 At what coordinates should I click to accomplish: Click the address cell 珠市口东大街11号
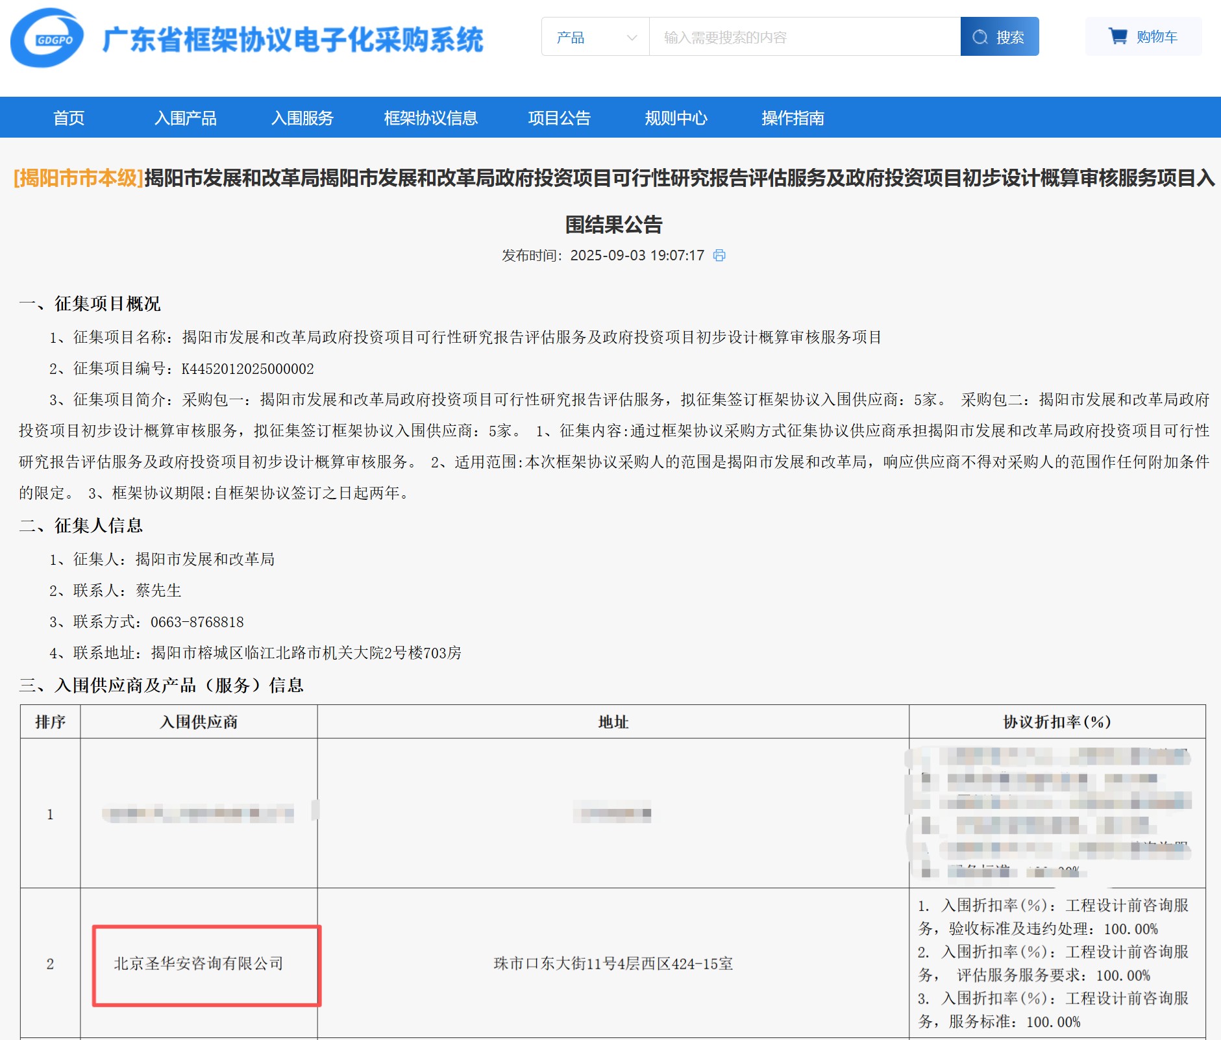click(x=613, y=963)
